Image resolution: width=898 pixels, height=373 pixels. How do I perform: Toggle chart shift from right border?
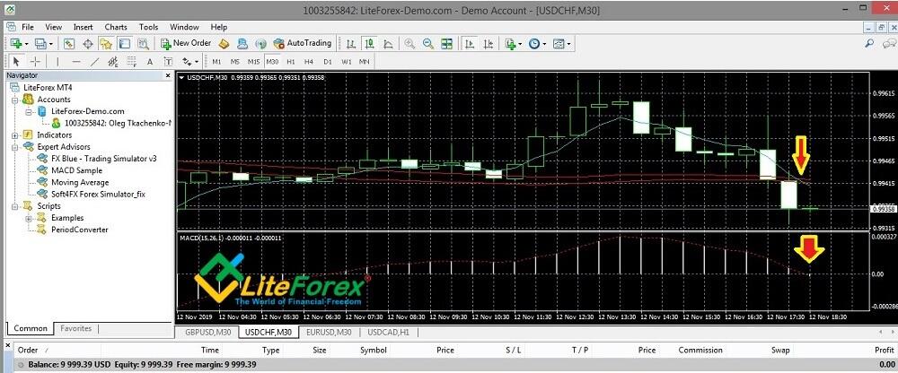[489, 43]
